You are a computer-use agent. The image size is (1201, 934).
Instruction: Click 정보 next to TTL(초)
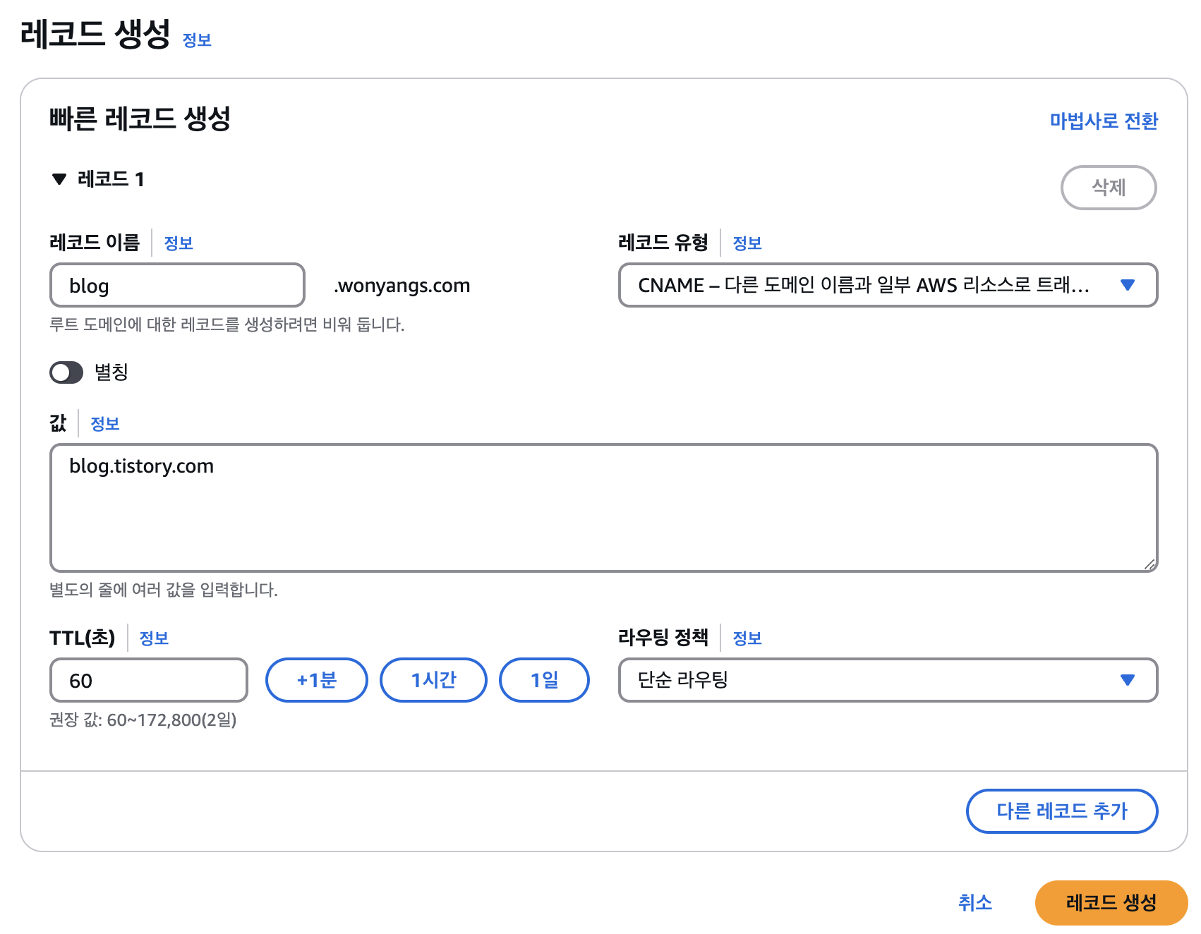[155, 638]
